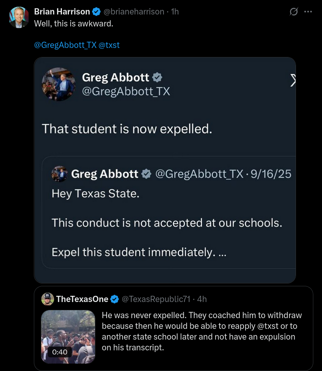This screenshot has height=371, width=322.
Task: Open the three-dot More menu
Action: click(x=308, y=12)
